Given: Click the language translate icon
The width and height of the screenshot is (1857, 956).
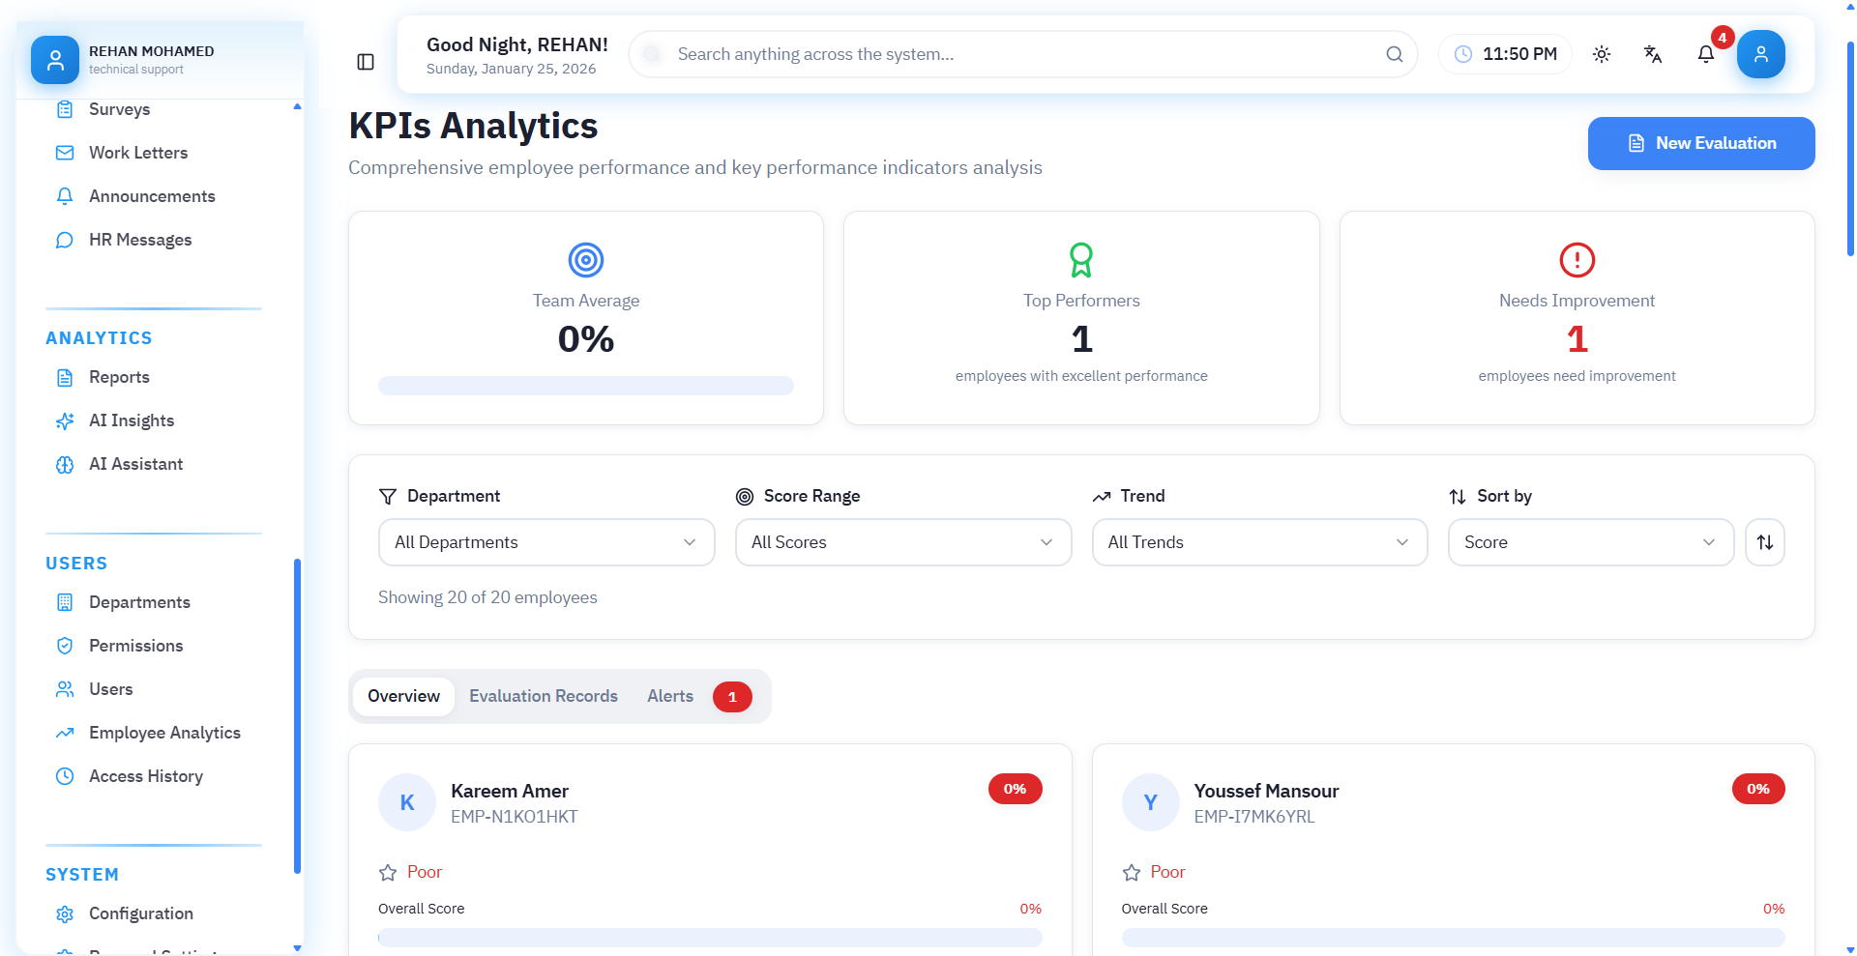Looking at the screenshot, I should (1653, 54).
